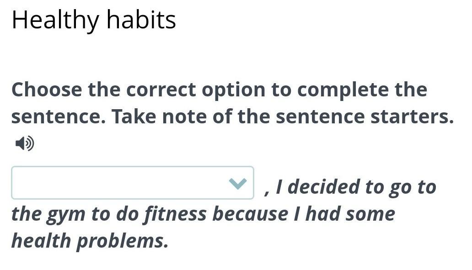This screenshot has width=472, height=270.
Task: Click inside the empty answer combo box
Action: [x=119, y=183]
